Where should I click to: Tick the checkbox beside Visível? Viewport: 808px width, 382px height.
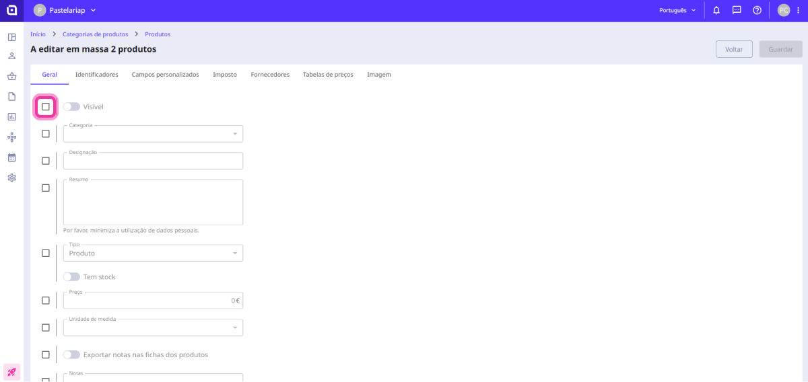pyautogui.click(x=46, y=106)
